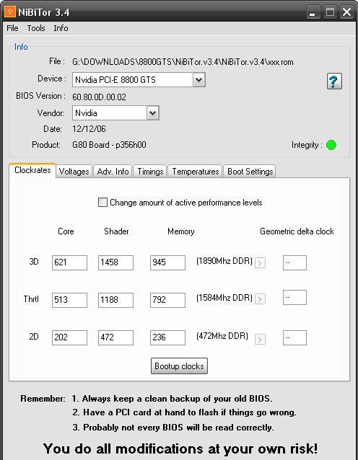Click the NiBiTor app icon in title bar
The height and width of the screenshot is (460, 358).
point(10,12)
